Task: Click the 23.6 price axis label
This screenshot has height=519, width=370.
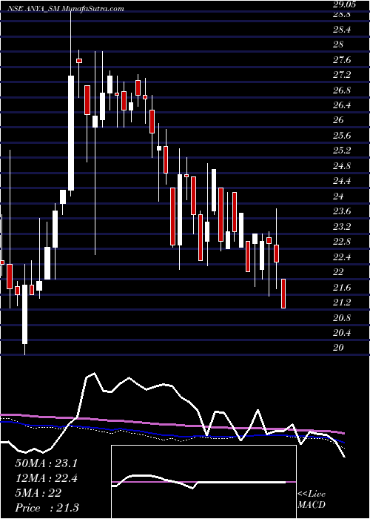Action: (x=341, y=211)
